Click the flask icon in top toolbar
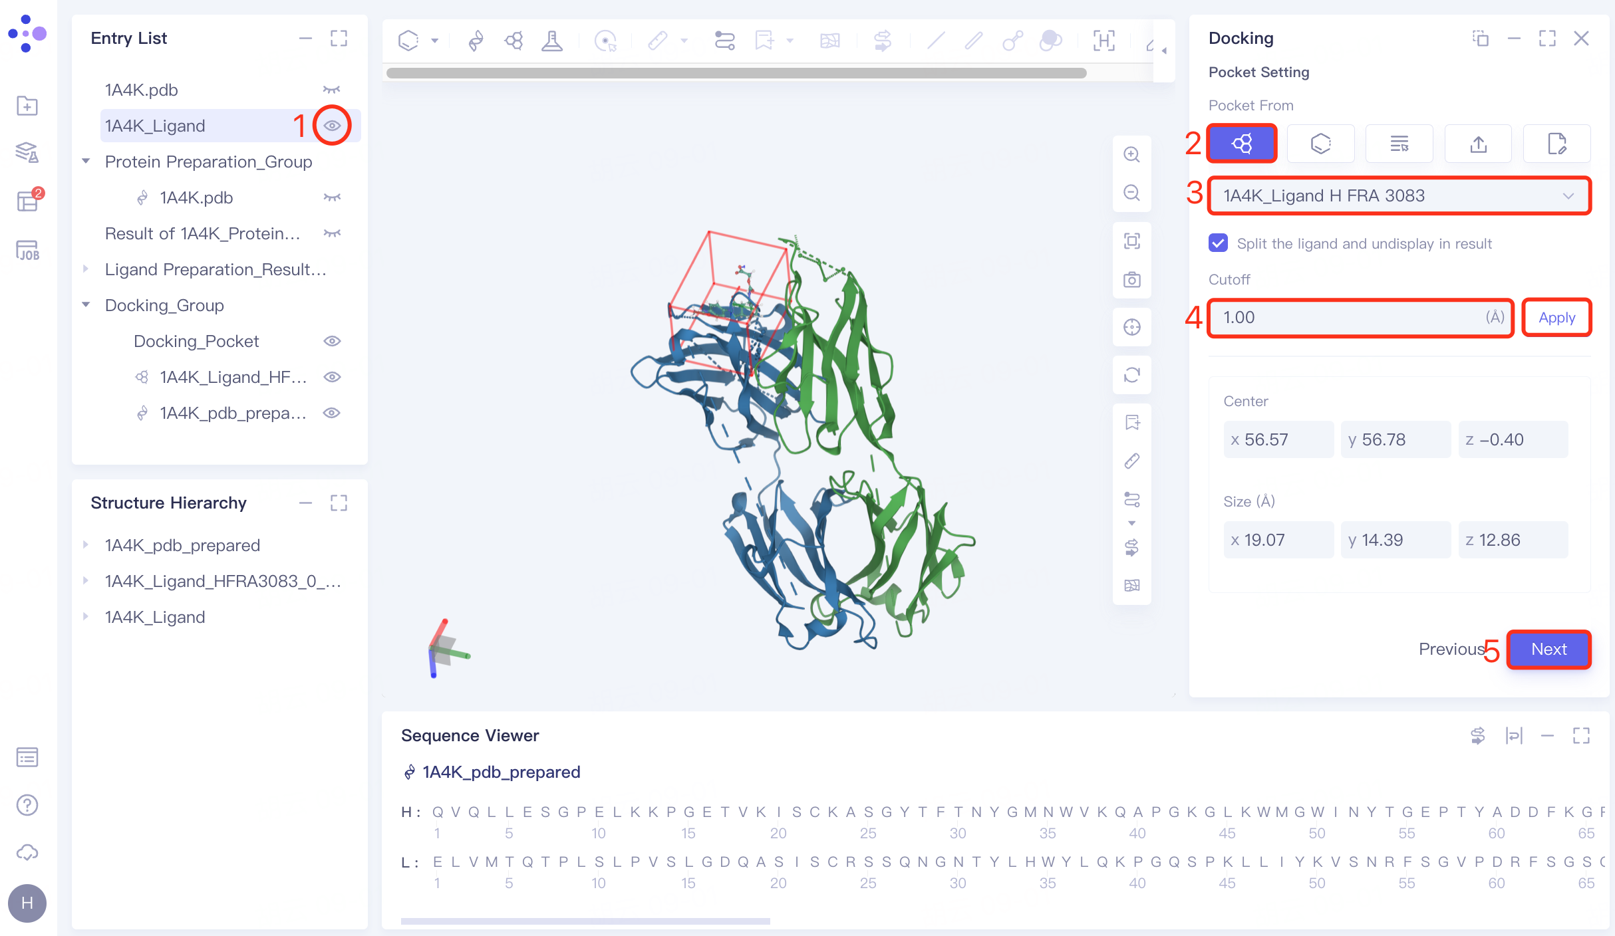This screenshot has width=1615, height=936. (x=551, y=41)
